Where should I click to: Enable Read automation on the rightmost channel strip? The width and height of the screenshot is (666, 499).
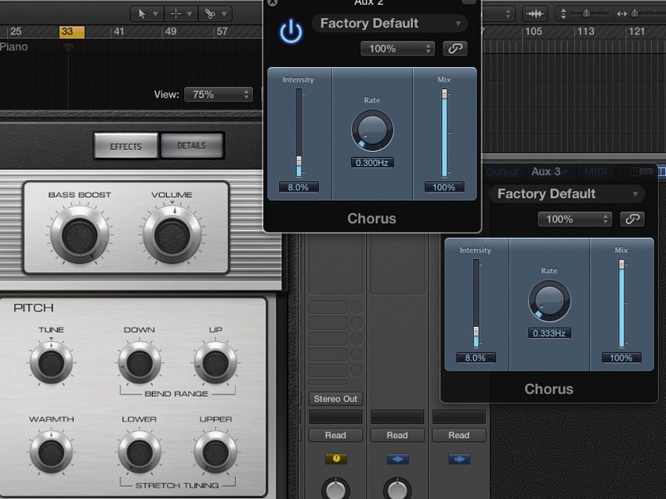tap(458, 435)
